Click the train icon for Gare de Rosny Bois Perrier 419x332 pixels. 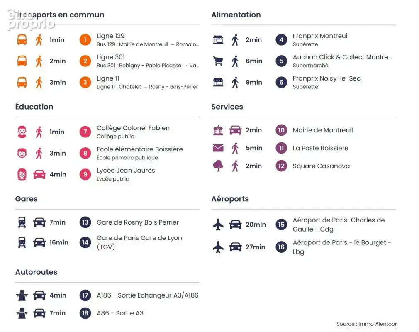click(22, 222)
